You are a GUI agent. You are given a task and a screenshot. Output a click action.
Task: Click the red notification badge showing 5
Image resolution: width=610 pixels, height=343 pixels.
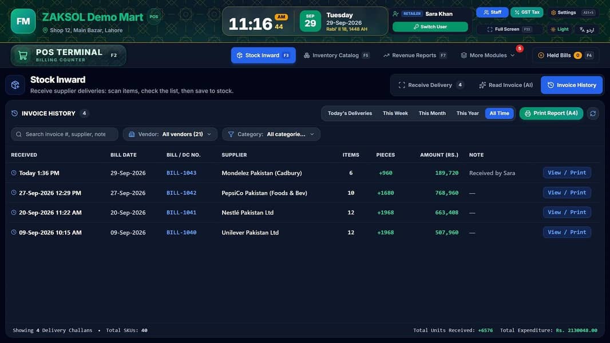pyautogui.click(x=520, y=49)
